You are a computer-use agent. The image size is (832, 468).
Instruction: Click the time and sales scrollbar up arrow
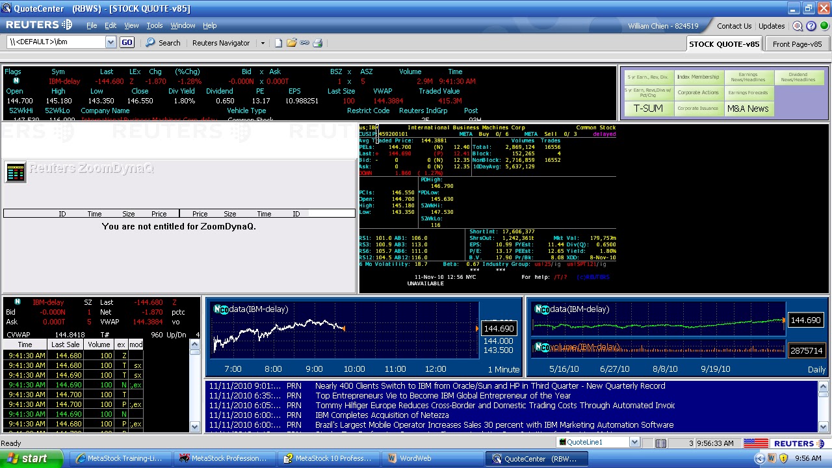[x=195, y=344]
